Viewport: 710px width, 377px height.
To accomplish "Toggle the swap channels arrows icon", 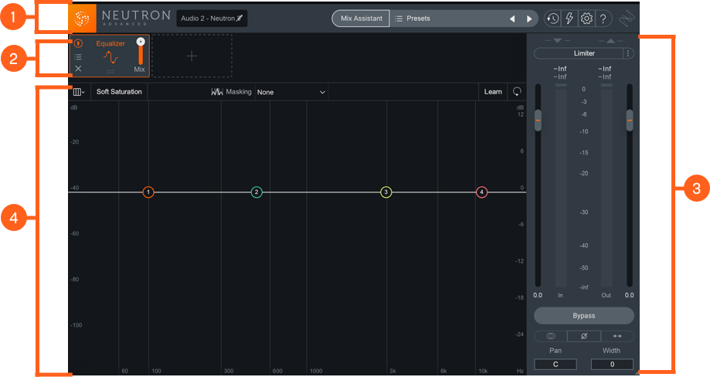I will pos(617,336).
